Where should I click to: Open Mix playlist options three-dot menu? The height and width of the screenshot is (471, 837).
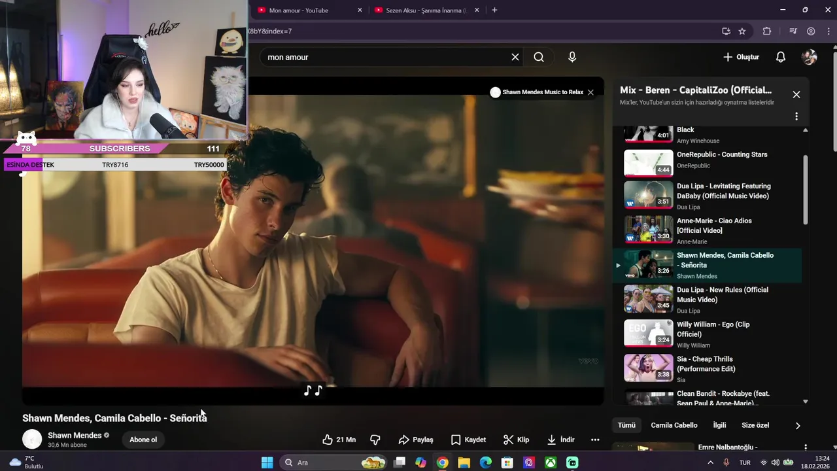[x=796, y=116]
